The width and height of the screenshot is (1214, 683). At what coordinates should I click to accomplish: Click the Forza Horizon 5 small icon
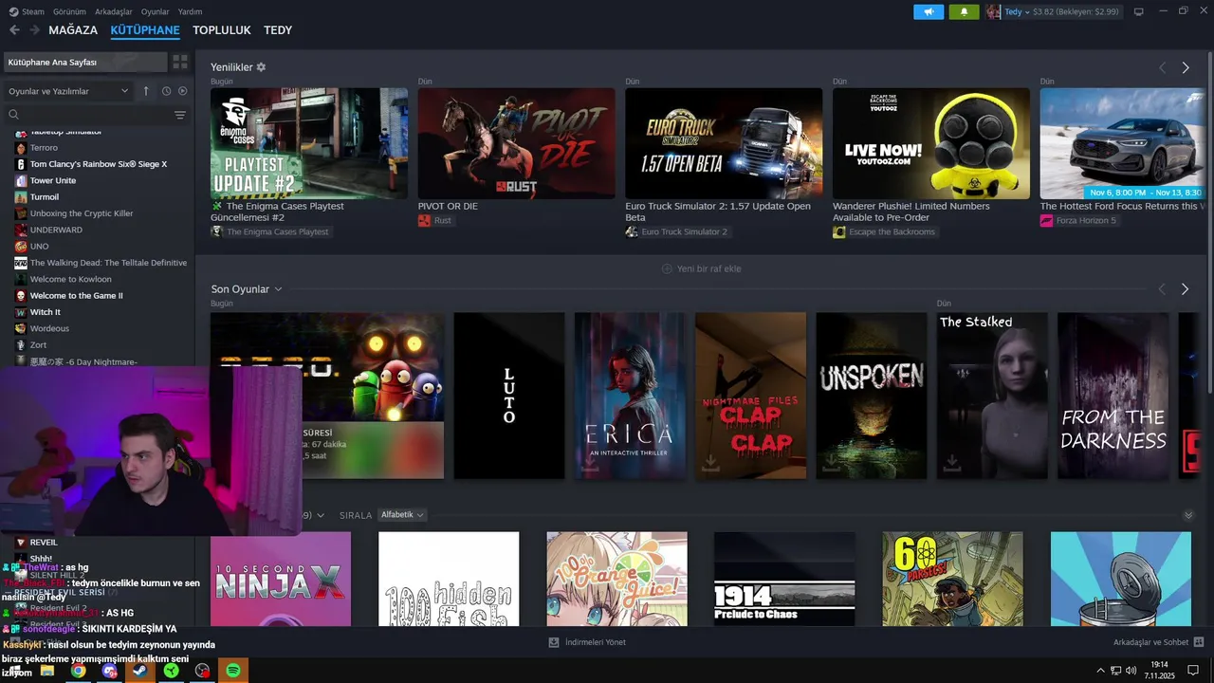[1046, 220]
